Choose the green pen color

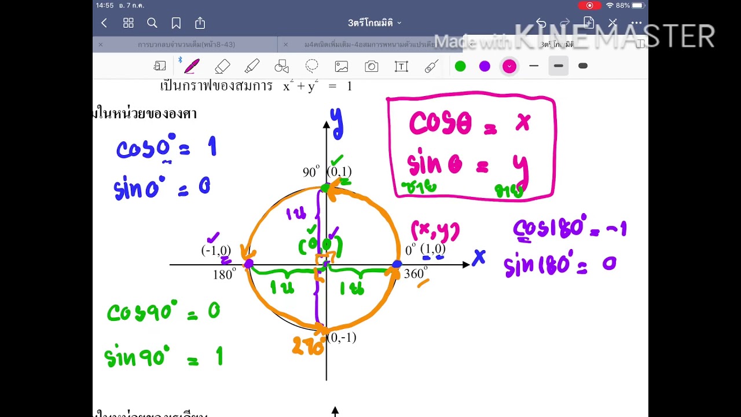click(460, 66)
